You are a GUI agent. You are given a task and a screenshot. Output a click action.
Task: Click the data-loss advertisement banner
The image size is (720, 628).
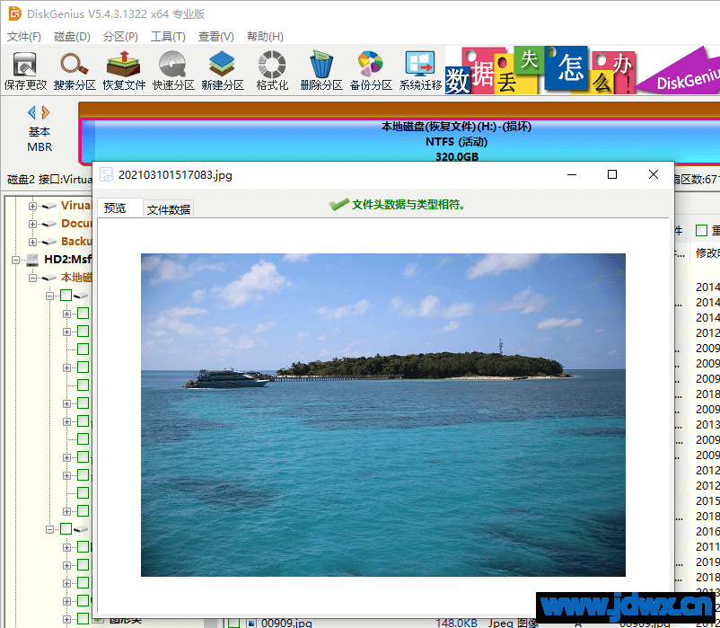(x=583, y=70)
